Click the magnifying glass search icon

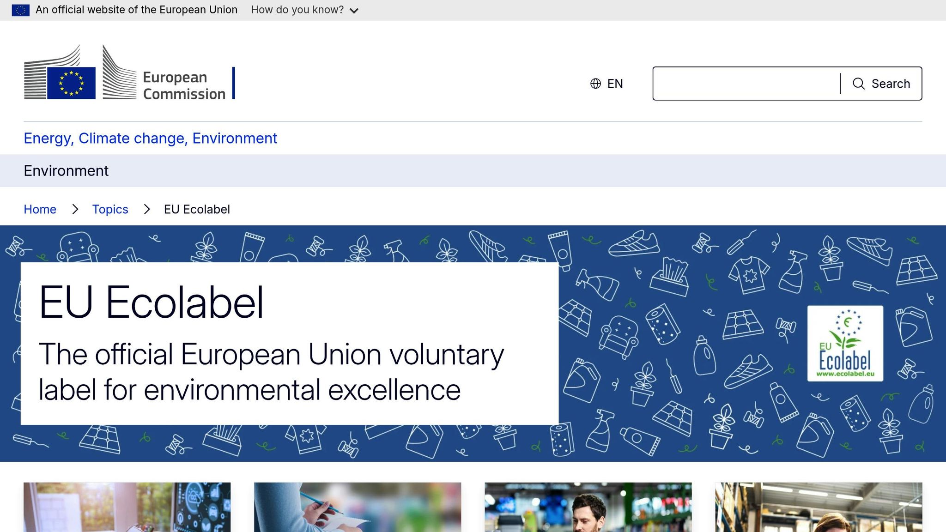(858, 84)
